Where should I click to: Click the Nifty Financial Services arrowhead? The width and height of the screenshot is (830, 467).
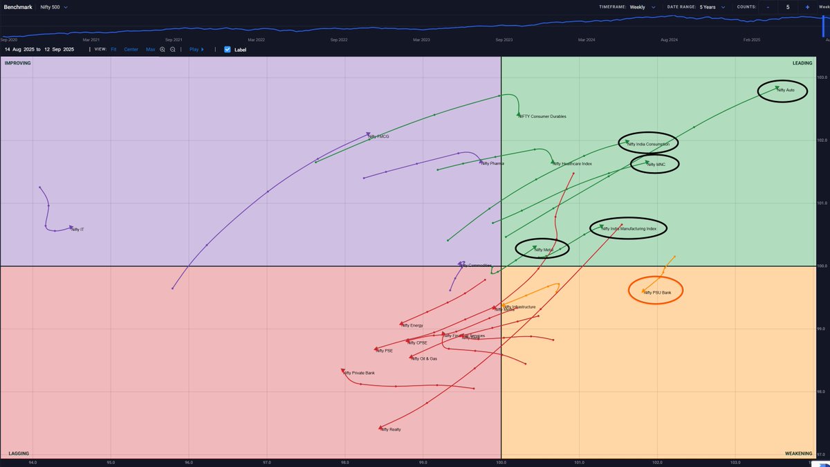tap(444, 334)
